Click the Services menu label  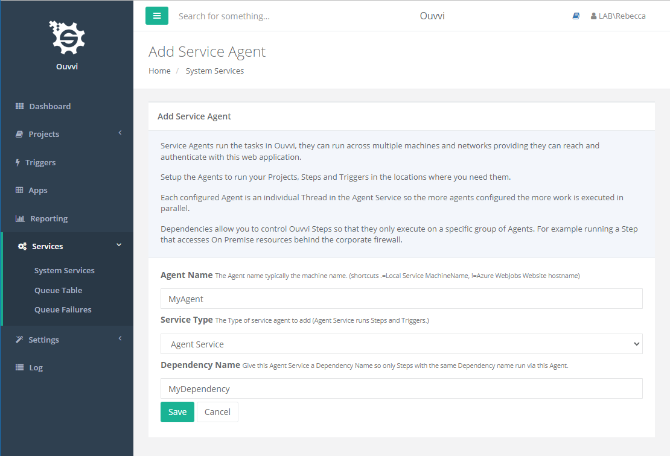pos(48,246)
